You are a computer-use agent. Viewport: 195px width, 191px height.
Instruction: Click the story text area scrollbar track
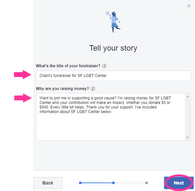pos(188,117)
